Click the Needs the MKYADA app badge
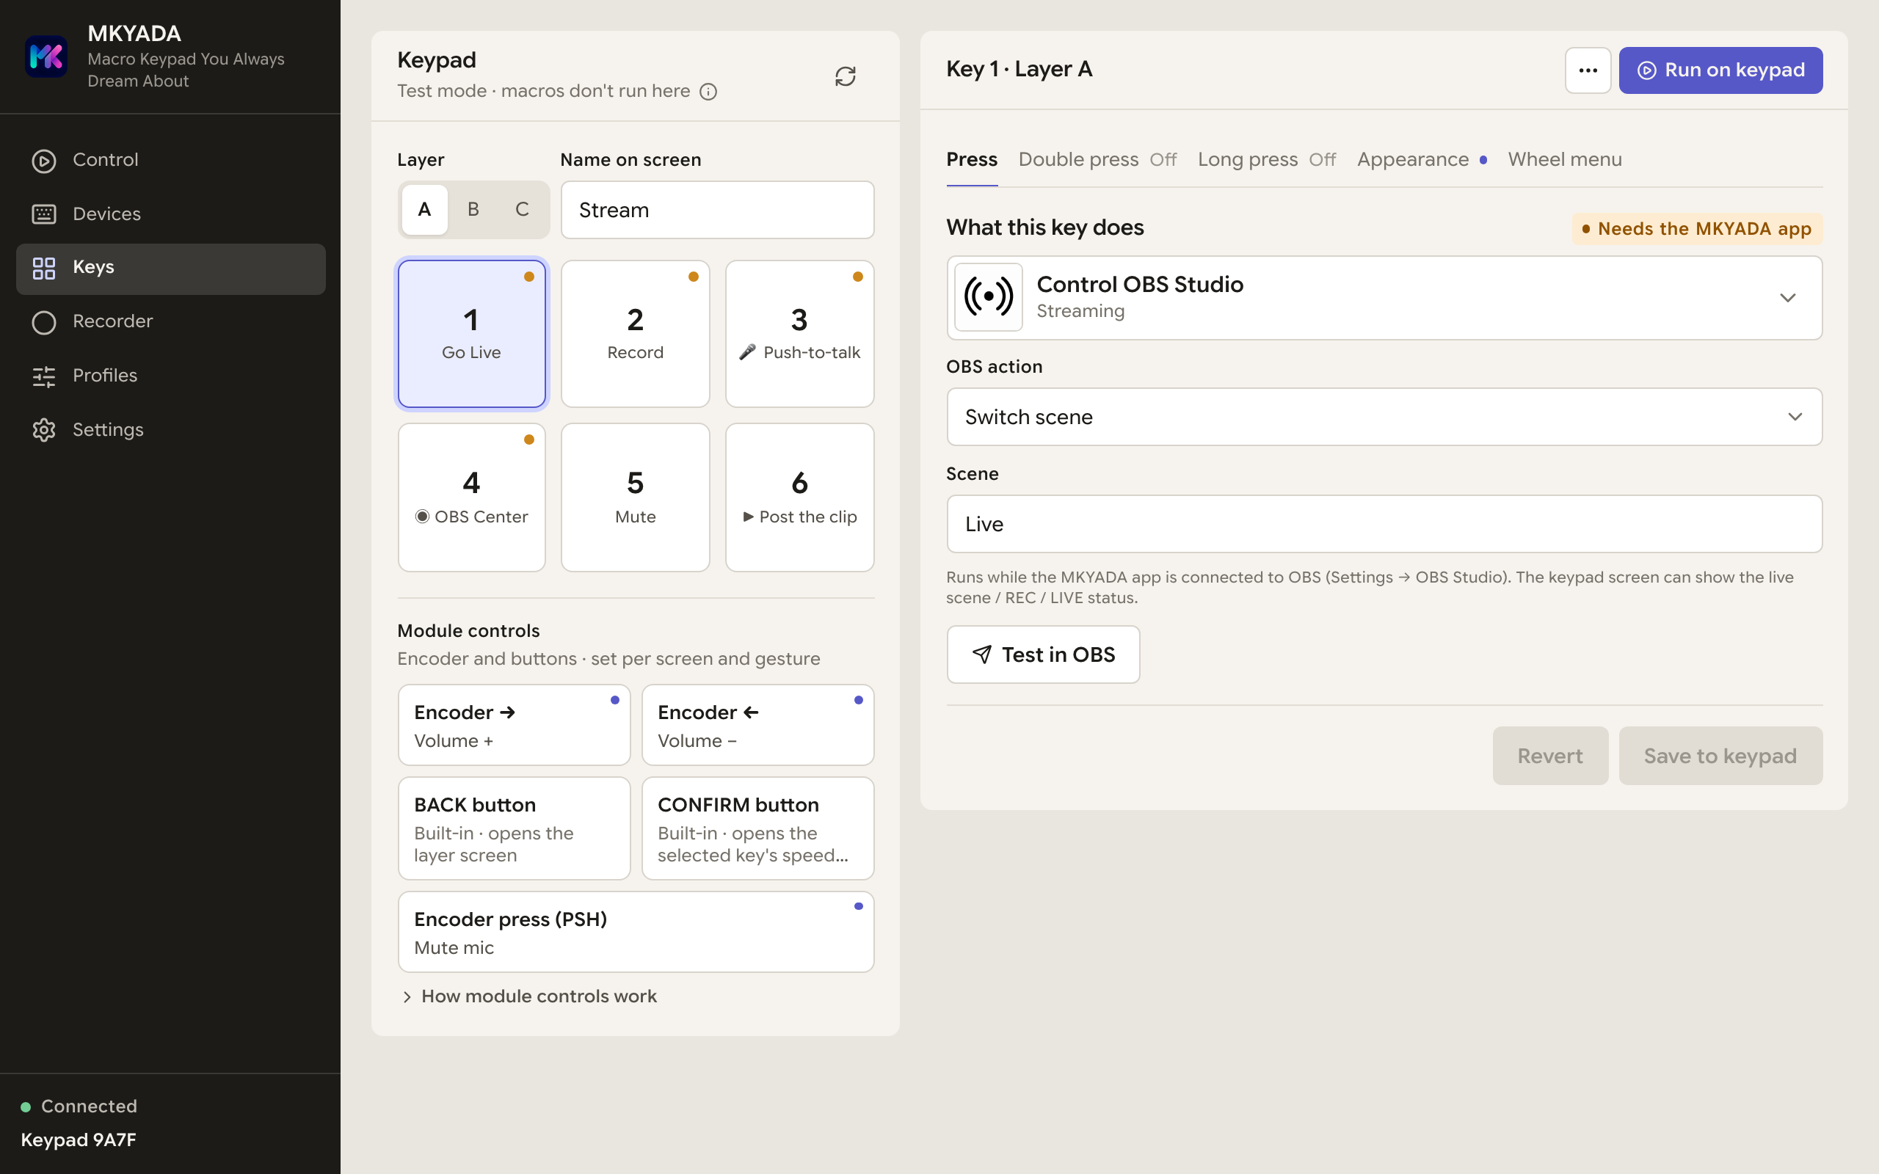Viewport: 1879px width, 1174px height. 1696,229
